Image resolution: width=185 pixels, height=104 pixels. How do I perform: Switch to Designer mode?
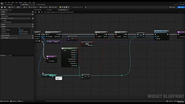tap(172, 7)
